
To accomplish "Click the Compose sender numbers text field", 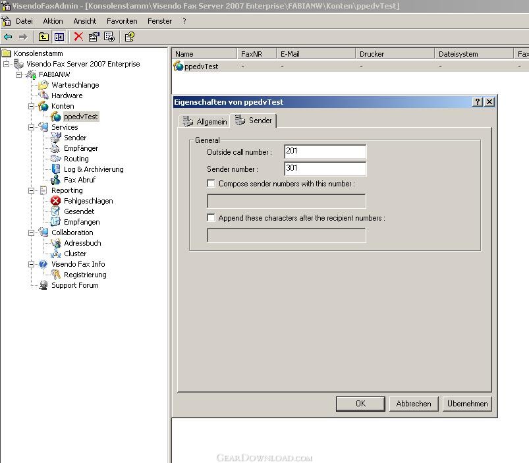I will [x=287, y=201].
